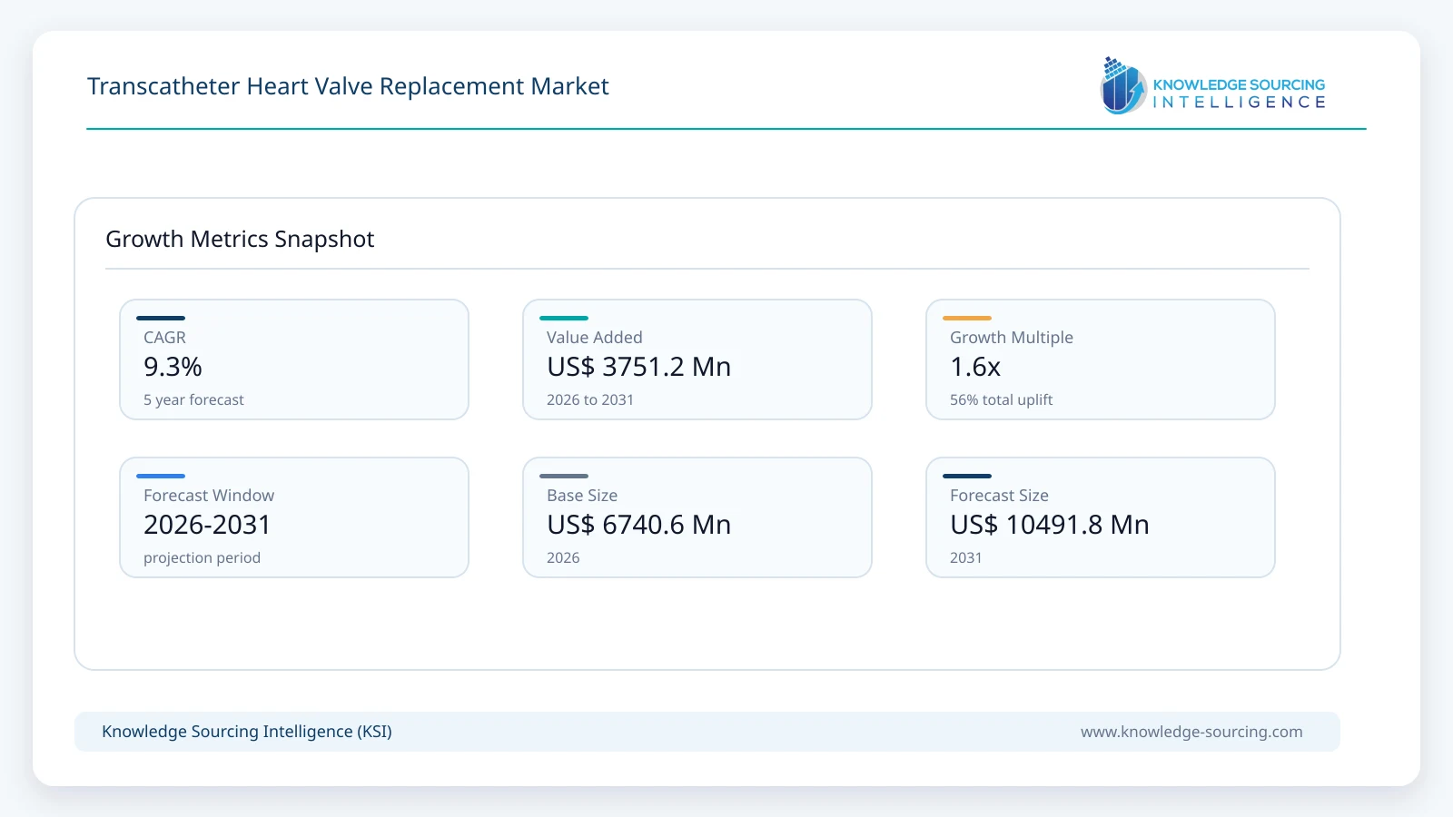Click the Knowledge Sourcing Intelligence logo icon

coord(1123,85)
